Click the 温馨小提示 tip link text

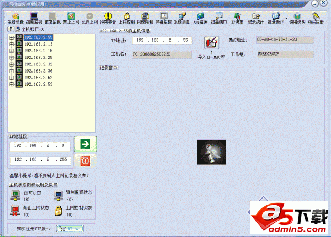click(49, 175)
